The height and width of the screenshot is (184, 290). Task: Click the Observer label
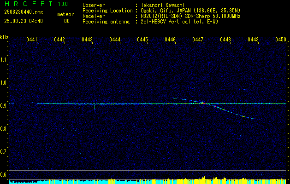pos(94,5)
